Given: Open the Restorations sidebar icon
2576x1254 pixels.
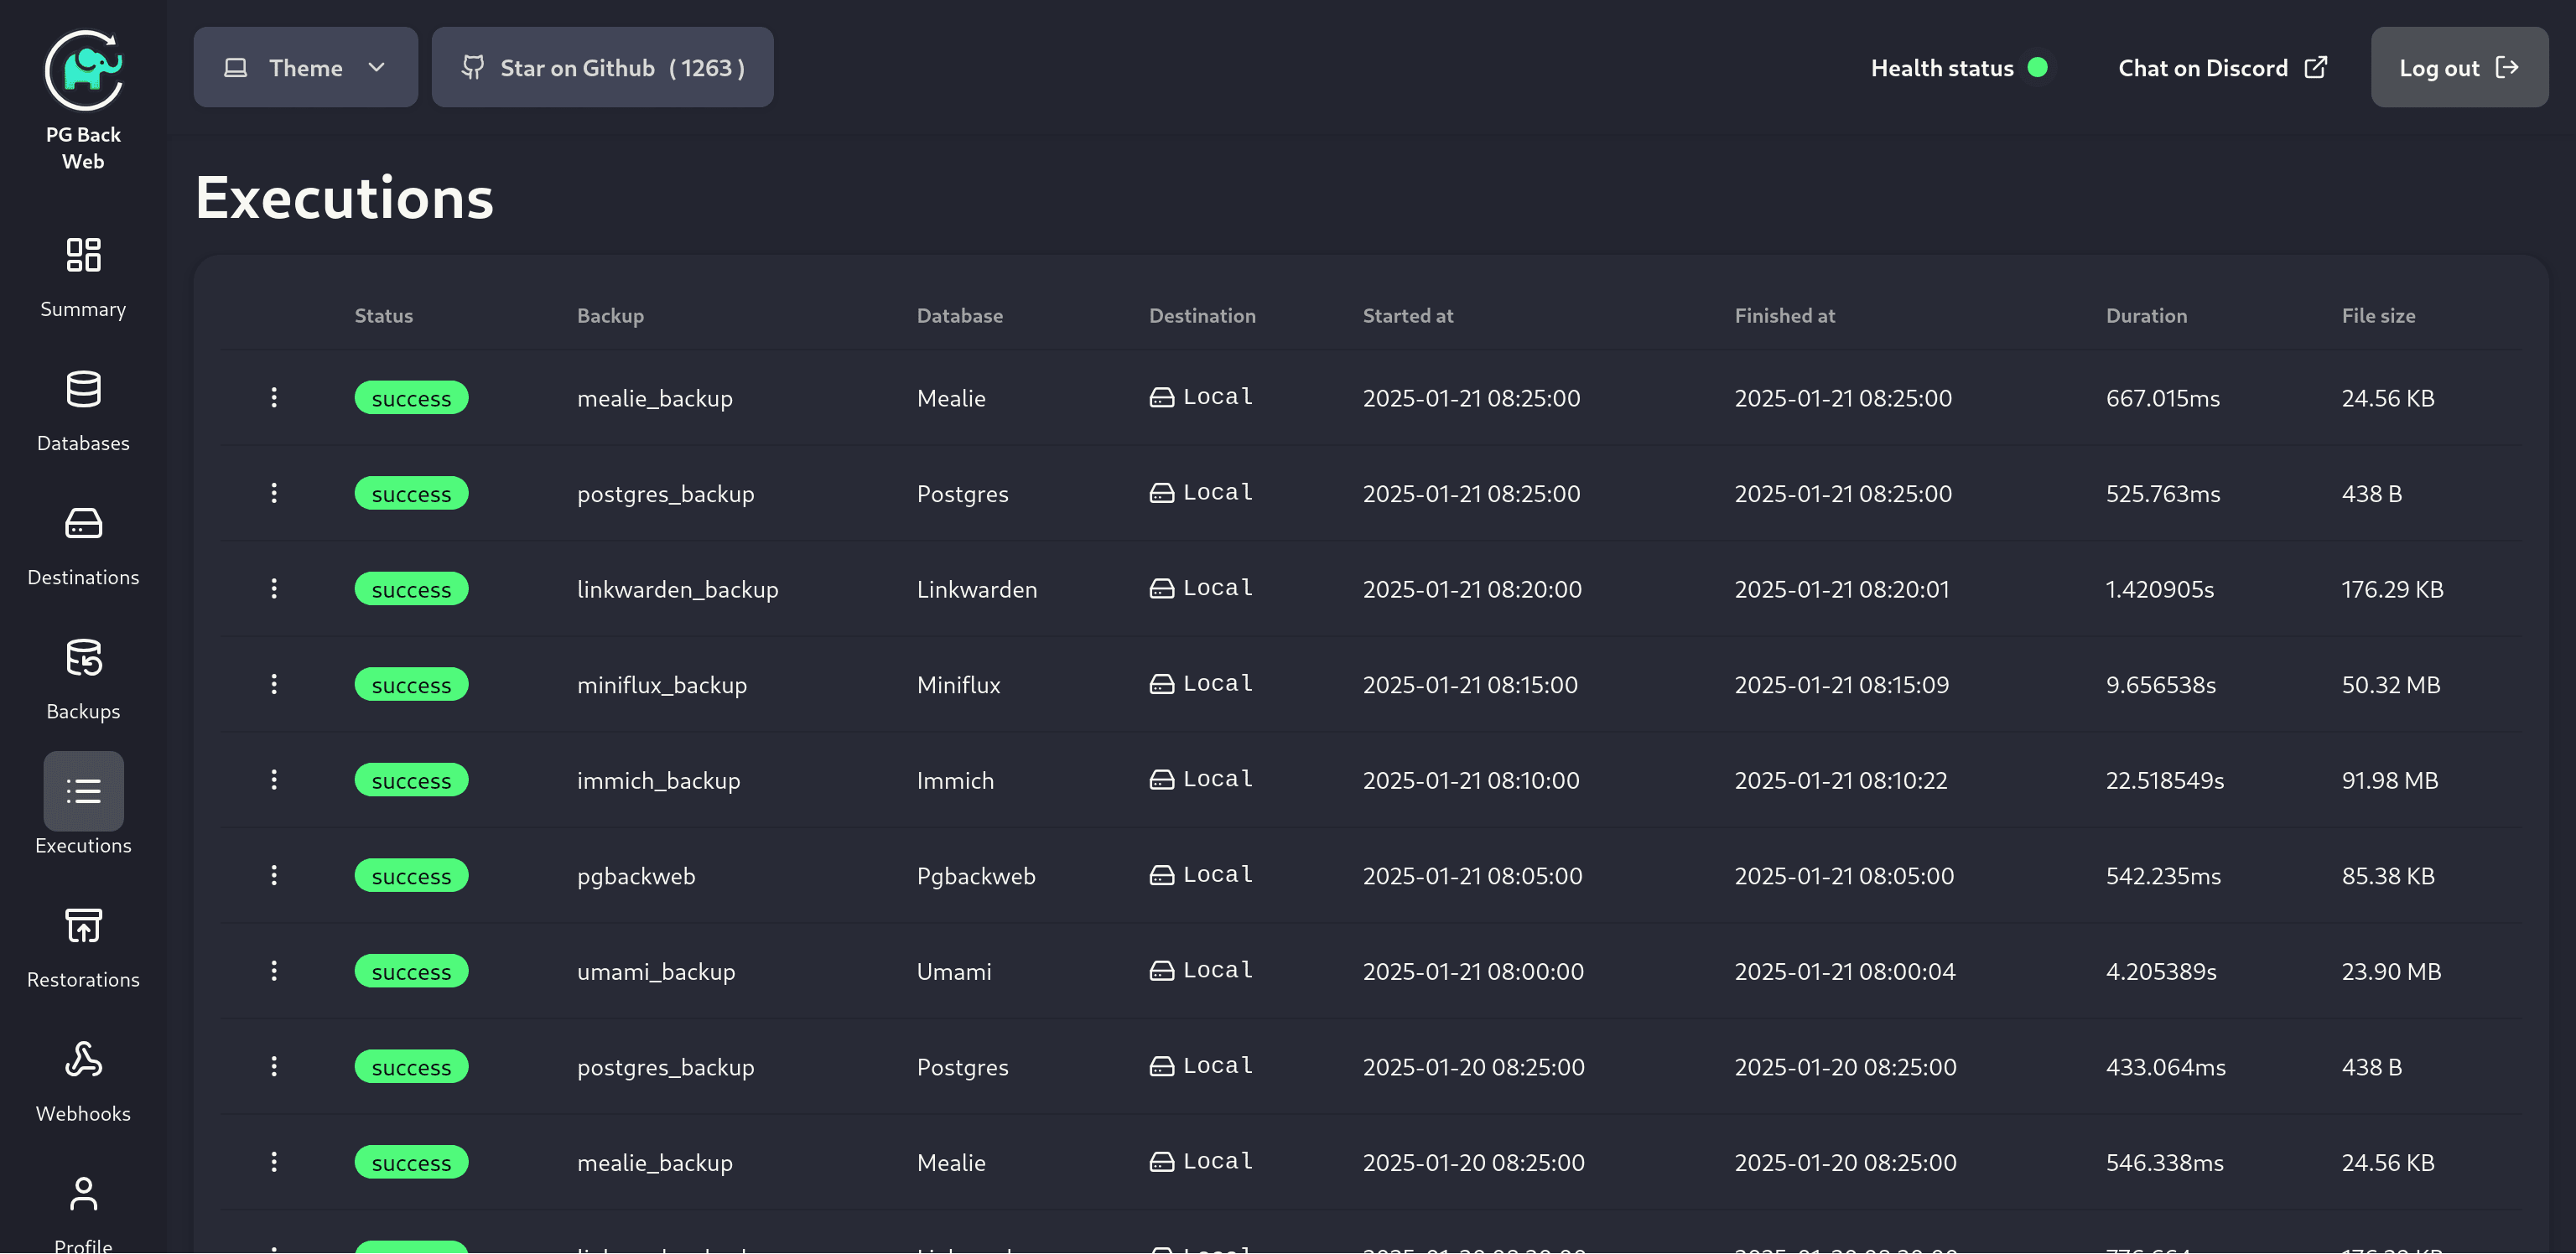Looking at the screenshot, I should [x=83, y=925].
